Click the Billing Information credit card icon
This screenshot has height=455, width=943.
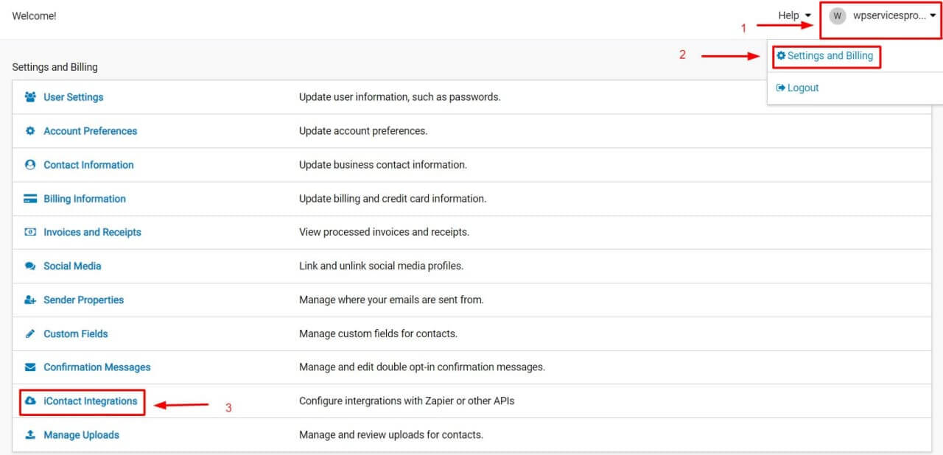29,198
